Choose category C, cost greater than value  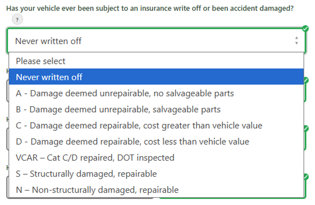click(x=139, y=125)
